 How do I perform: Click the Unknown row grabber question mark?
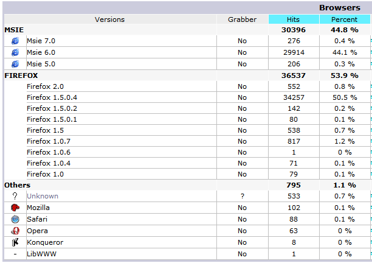(243, 196)
